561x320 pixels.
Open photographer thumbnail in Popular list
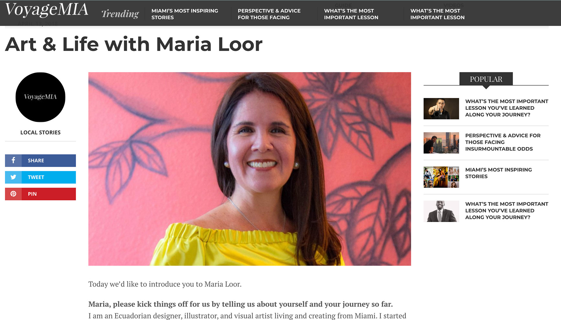pyautogui.click(x=441, y=109)
